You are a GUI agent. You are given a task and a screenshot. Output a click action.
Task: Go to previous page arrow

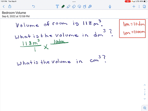[x=145, y=85]
